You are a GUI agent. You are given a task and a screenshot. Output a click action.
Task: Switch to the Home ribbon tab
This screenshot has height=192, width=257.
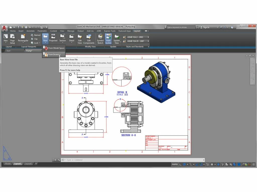pos(13,31)
